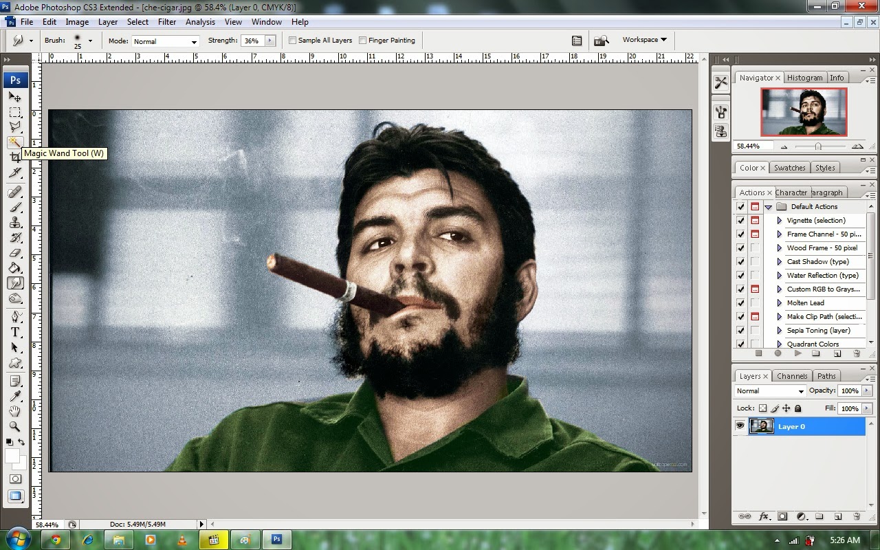This screenshot has width=880, height=550.
Task: Select the Magic Wand tool
Action: tap(15, 142)
